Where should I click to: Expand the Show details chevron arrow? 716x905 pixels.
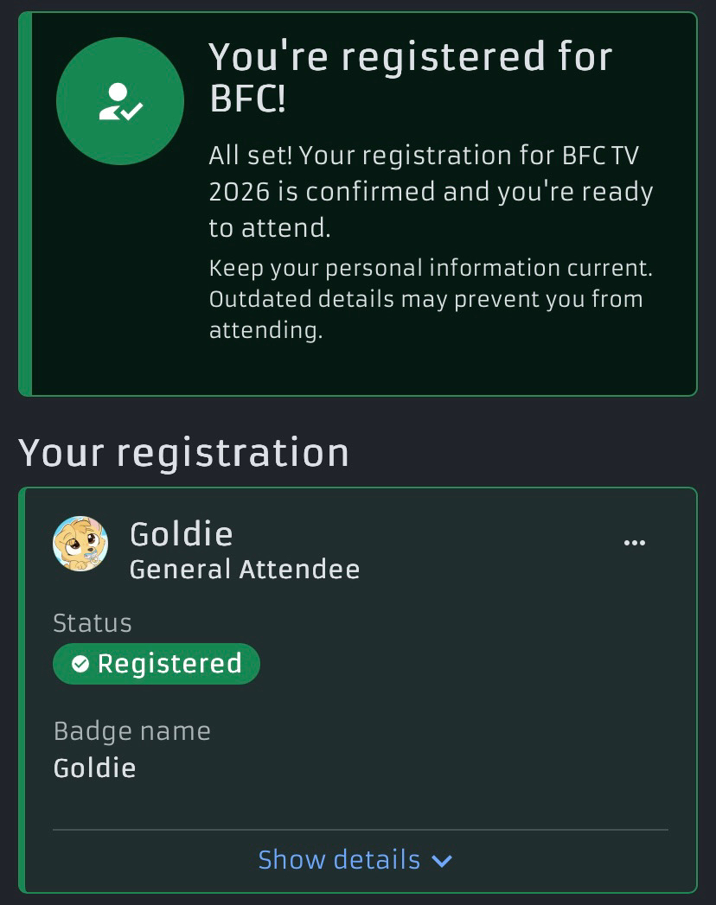coord(442,861)
